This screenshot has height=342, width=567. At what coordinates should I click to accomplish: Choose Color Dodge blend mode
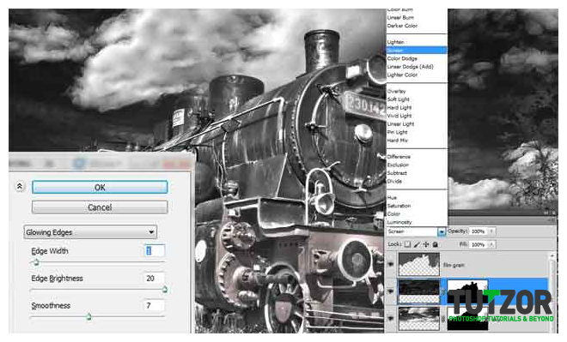[402, 58]
